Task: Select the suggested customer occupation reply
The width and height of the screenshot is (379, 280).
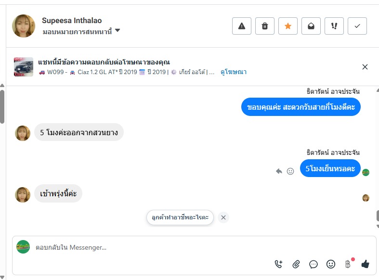Action: click(x=180, y=217)
